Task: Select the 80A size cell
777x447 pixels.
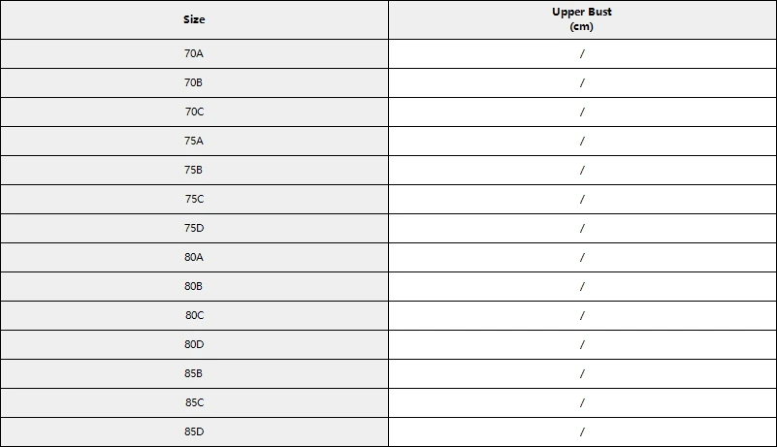Action: click(194, 257)
